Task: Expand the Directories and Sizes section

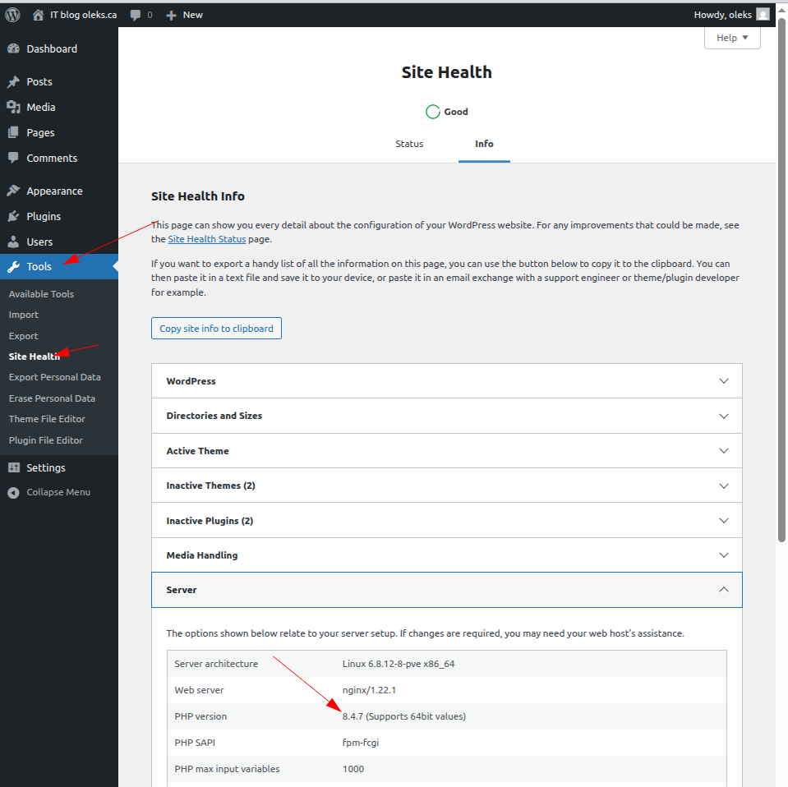Action: [447, 416]
